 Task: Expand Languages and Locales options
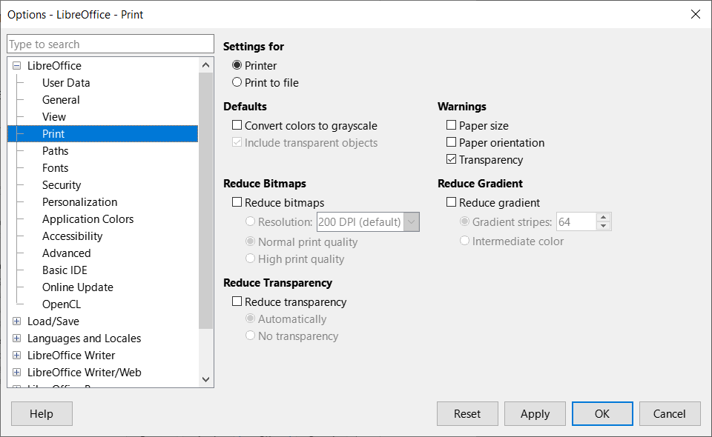(x=16, y=338)
